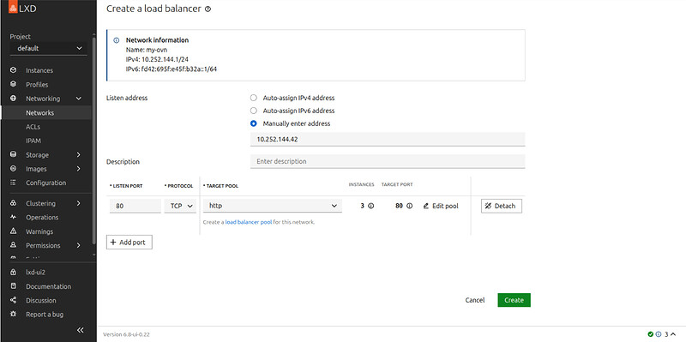Collapse the sidebar with the double chevron icon

(x=80, y=330)
